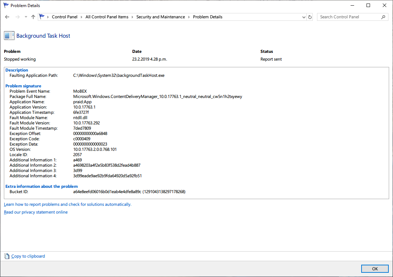Select exception code c0000409
Screen dimensions: 393x277
point(82,139)
